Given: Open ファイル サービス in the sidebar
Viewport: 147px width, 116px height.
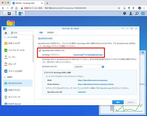Looking at the screenshot, I should pyautogui.click(x=18, y=50).
